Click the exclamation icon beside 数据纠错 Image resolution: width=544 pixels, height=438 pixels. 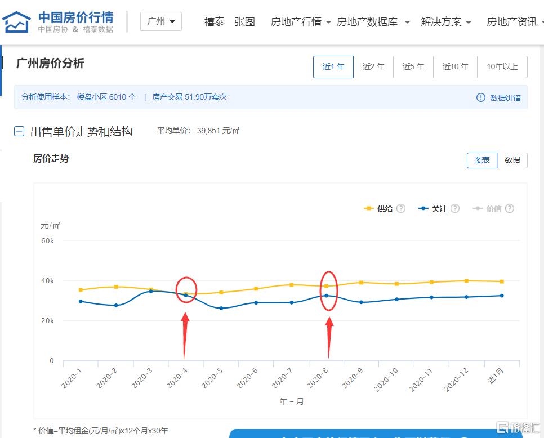click(480, 97)
